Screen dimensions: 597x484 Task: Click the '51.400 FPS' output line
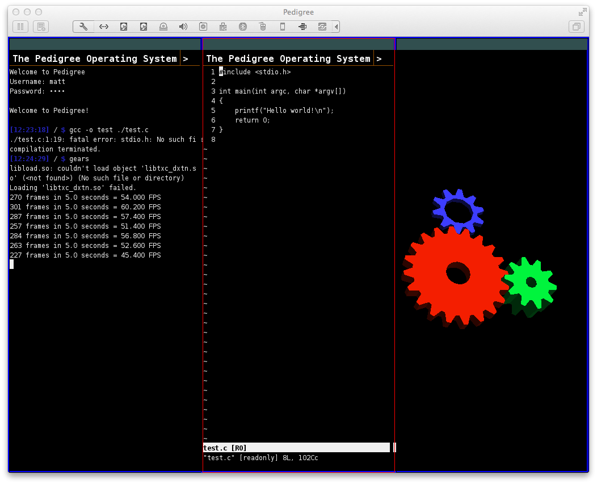[85, 226]
